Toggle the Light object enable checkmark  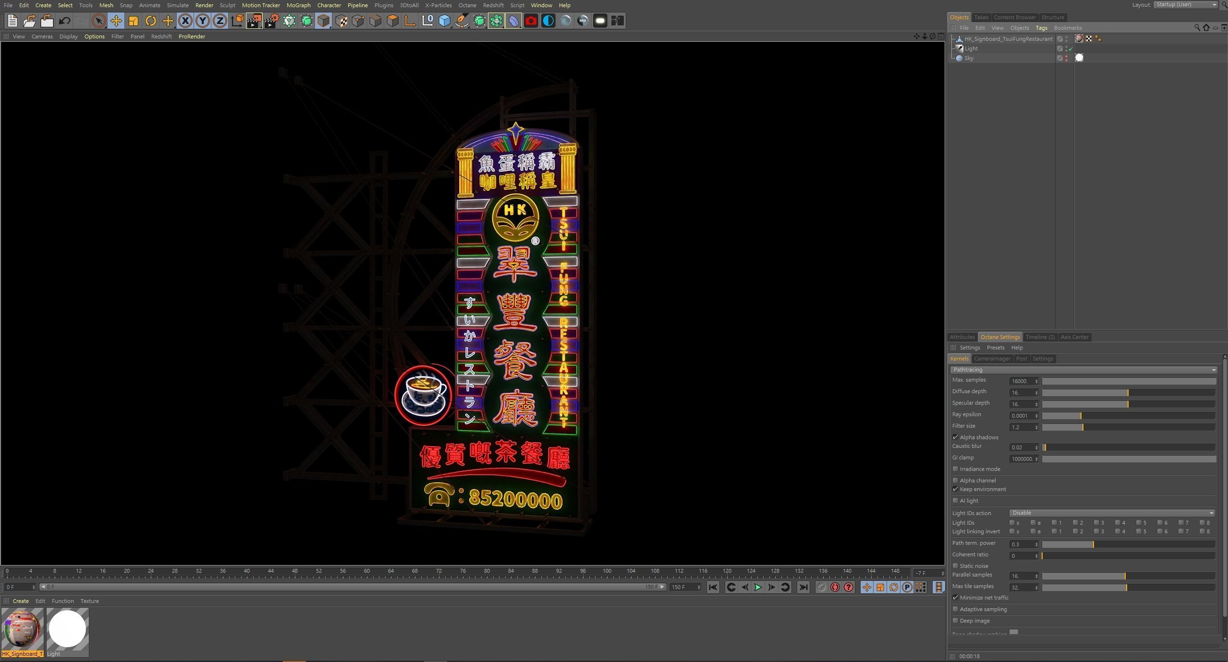click(x=1070, y=49)
